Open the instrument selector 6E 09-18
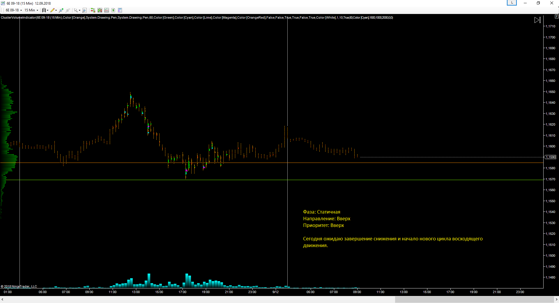 tap(14, 10)
